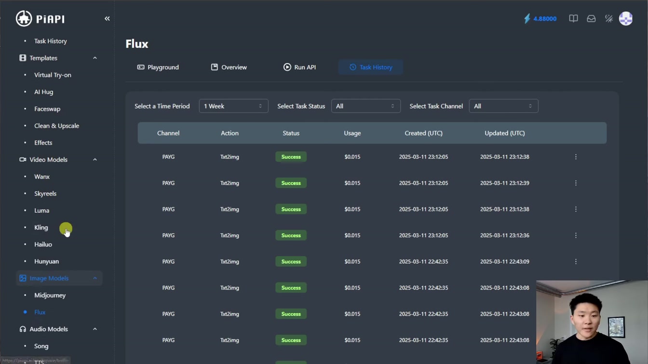Click the PiAPI logo

(40, 19)
